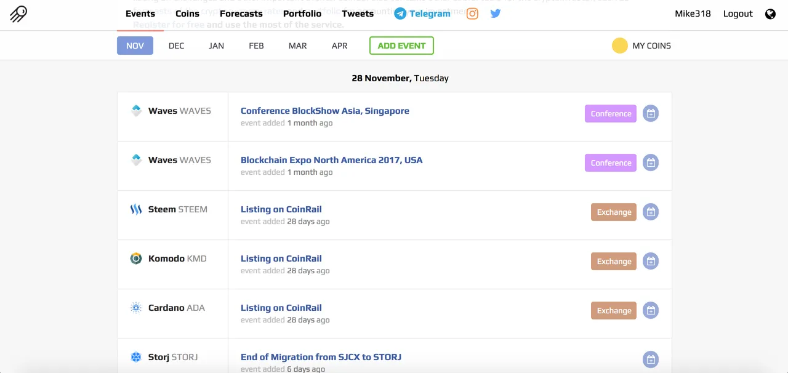This screenshot has width=788, height=373.
Task: Open the Forecasts menu
Action: (241, 14)
